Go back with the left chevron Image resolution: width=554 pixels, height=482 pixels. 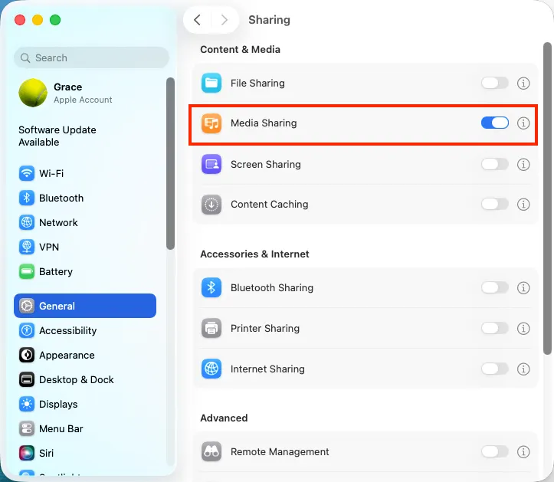coord(197,20)
